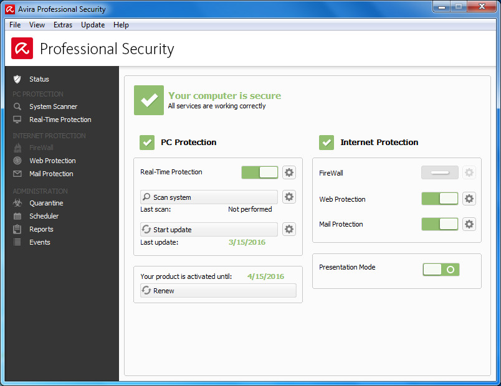Click the Status shield icon in sidebar
This screenshot has width=501, height=386.
click(17, 79)
